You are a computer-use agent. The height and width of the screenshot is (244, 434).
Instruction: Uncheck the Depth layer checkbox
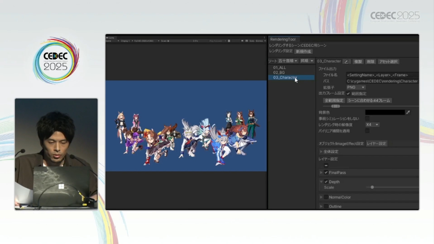326,181
